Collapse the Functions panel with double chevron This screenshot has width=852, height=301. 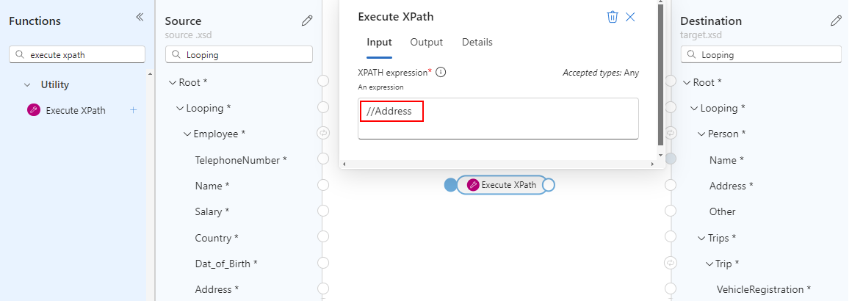click(140, 17)
